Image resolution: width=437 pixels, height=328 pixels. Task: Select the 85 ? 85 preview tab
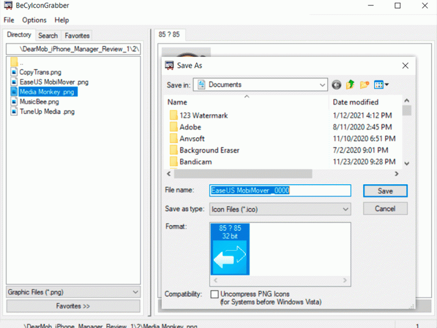pyautogui.click(x=169, y=34)
